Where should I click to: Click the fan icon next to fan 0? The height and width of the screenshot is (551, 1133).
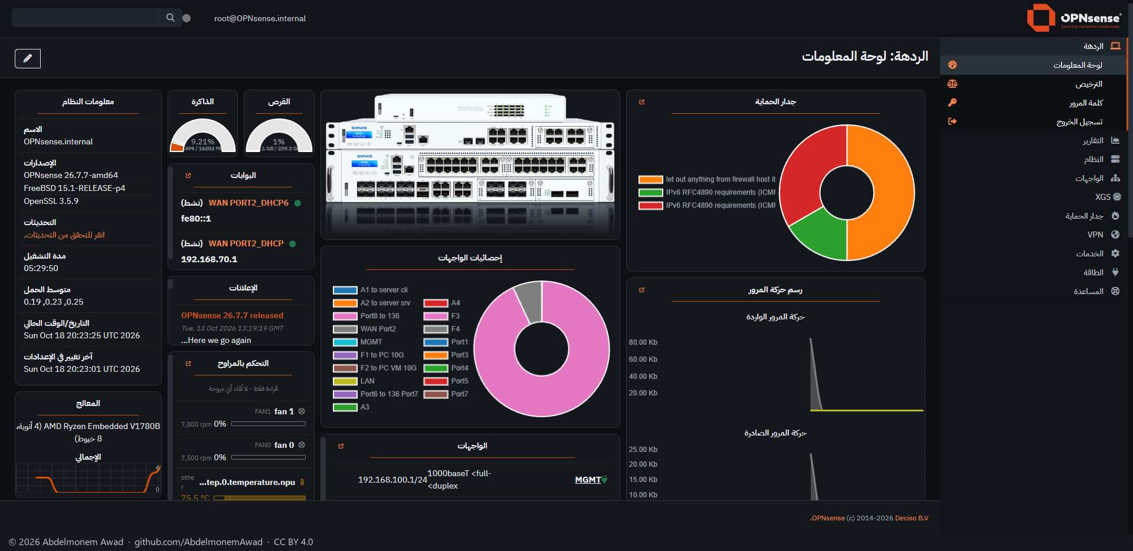point(302,445)
